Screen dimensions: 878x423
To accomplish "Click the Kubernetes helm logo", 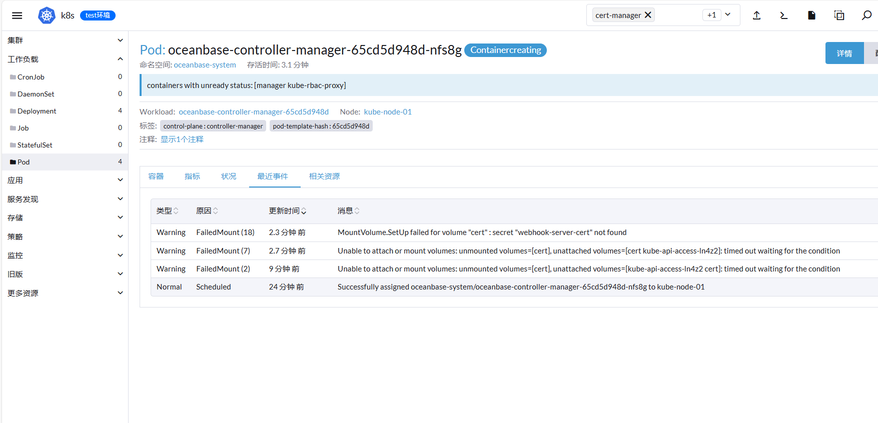I will point(47,15).
